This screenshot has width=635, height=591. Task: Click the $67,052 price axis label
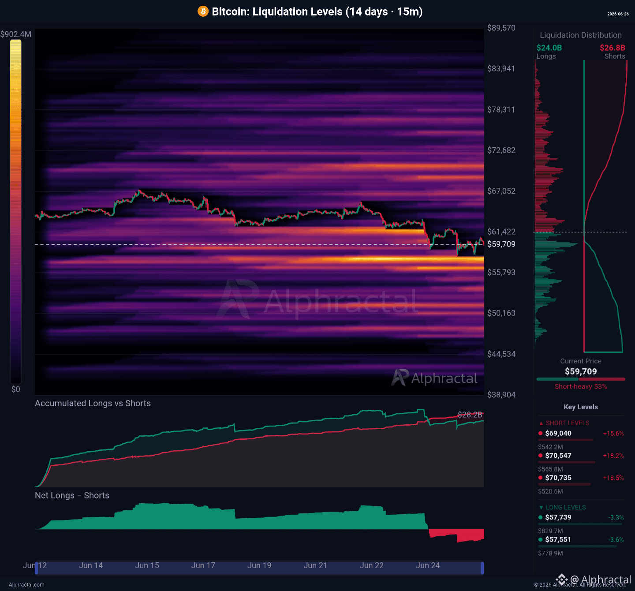[501, 191]
